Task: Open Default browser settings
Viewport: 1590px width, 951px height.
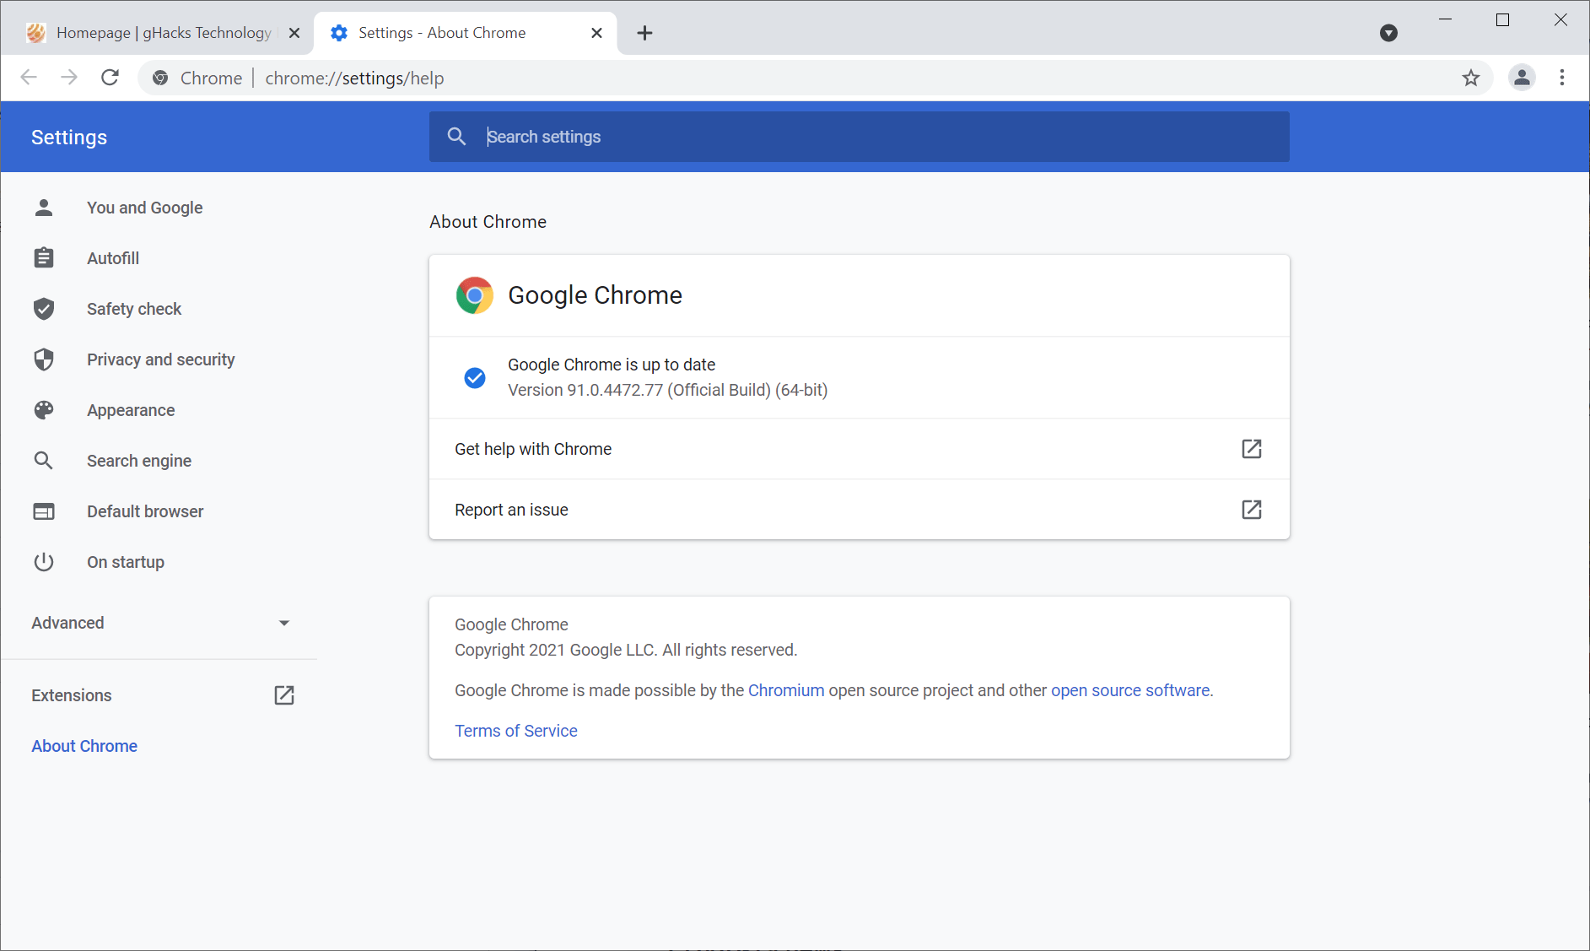Action: (x=145, y=511)
